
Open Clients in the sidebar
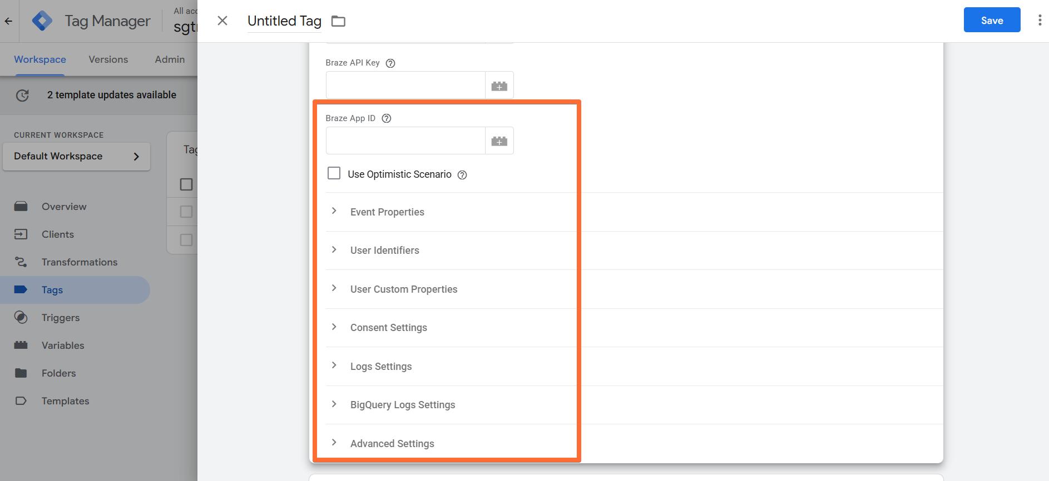pyautogui.click(x=75, y=234)
